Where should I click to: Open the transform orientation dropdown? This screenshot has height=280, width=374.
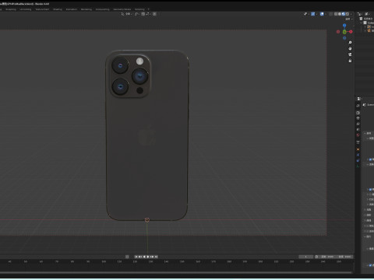click(127, 14)
